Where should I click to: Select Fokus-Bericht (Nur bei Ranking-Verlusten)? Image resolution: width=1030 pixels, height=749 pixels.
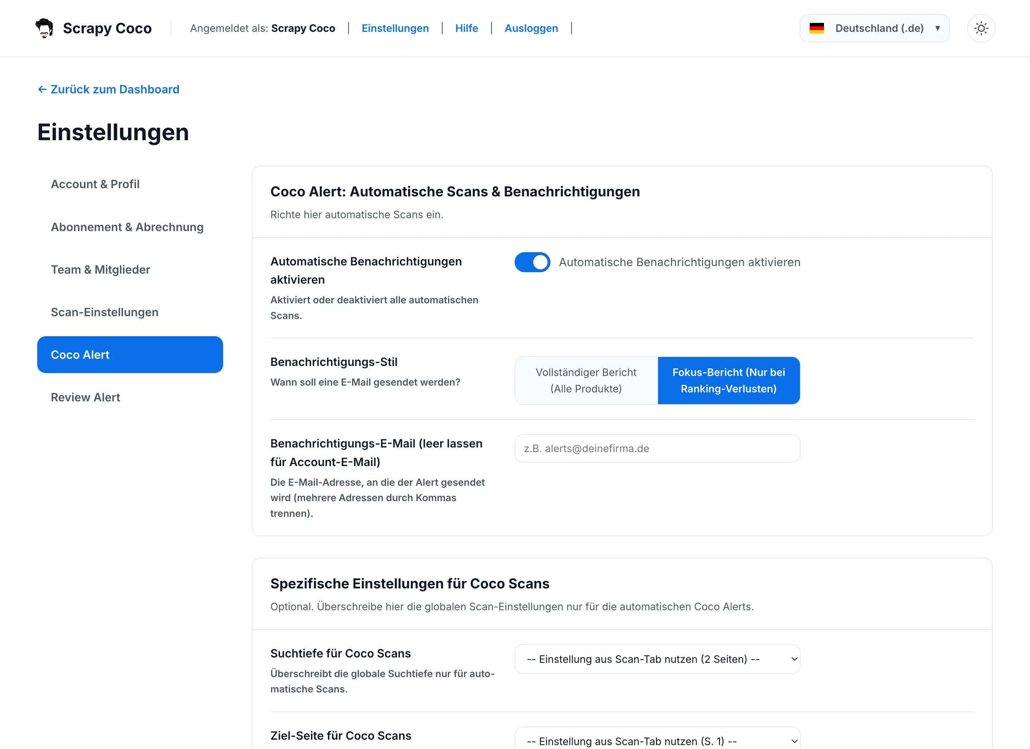pyautogui.click(x=729, y=381)
